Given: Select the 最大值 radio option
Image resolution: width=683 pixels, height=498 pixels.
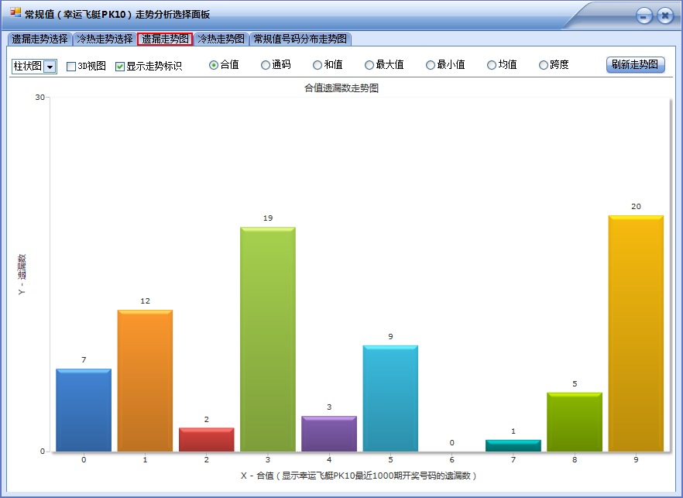Looking at the screenshot, I should [x=369, y=66].
